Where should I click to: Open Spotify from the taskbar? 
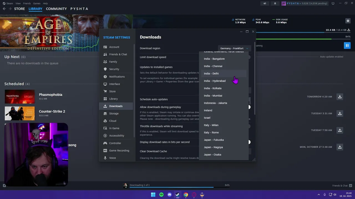pos(161,195)
